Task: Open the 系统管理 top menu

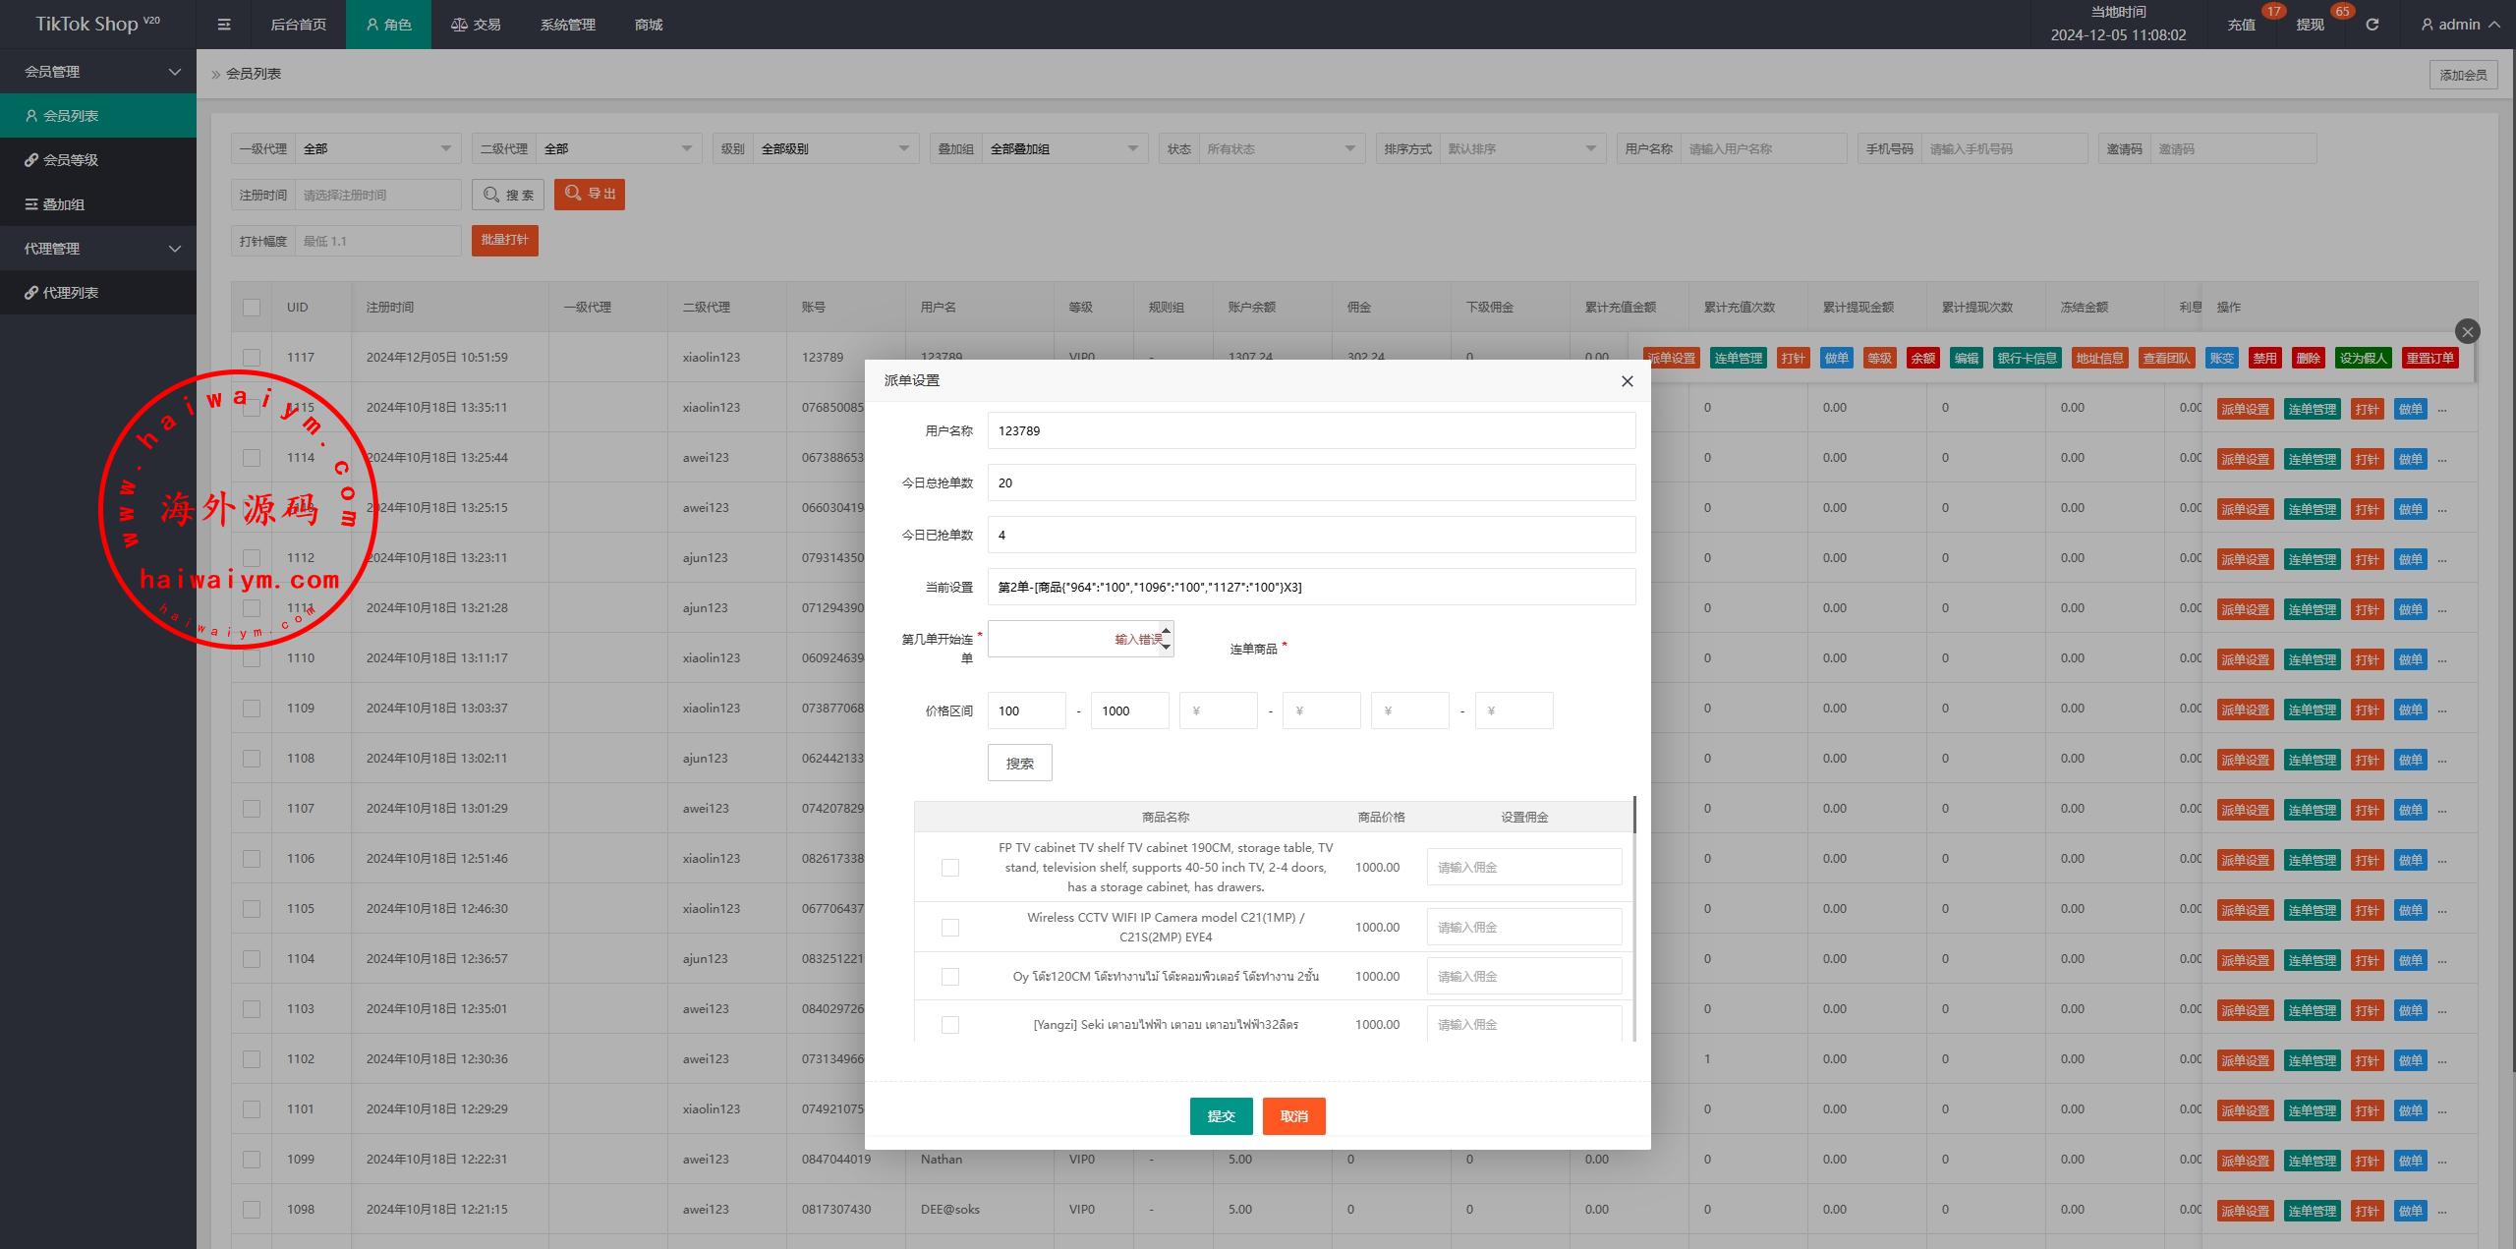Action: click(x=567, y=25)
